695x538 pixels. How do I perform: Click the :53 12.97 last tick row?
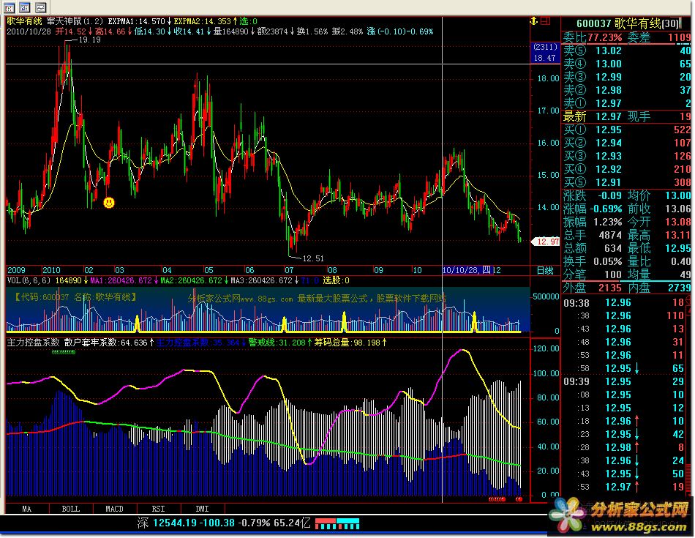625,487
